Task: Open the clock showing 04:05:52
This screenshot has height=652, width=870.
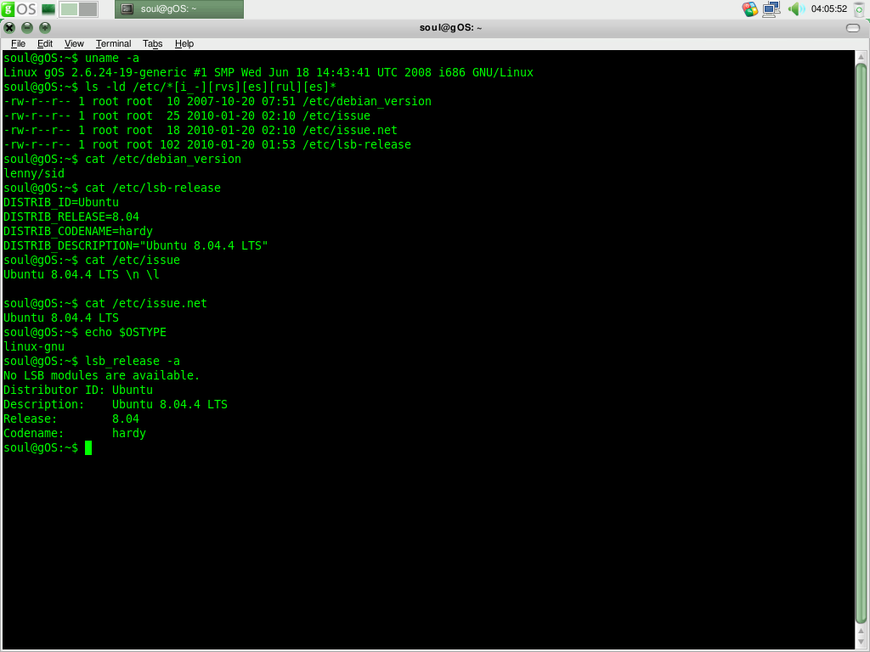Action: [x=828, y=8]
